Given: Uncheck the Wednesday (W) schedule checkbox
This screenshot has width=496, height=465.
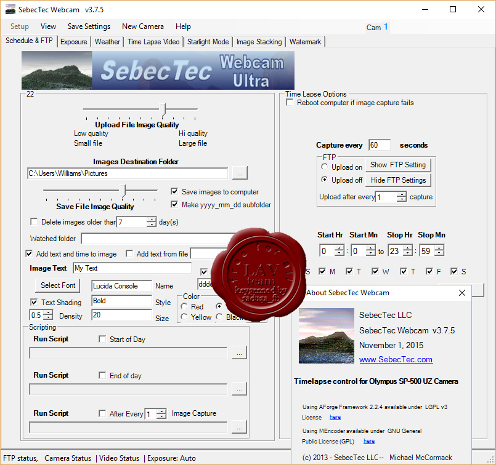Looking at the screenshot, I should click(375, 271).
